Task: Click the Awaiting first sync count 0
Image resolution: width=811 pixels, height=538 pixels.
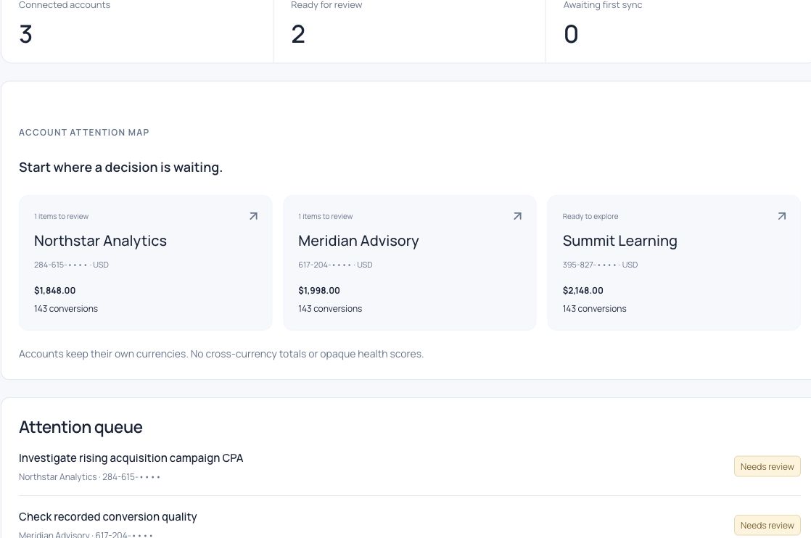Action: [x=570, y=35]
